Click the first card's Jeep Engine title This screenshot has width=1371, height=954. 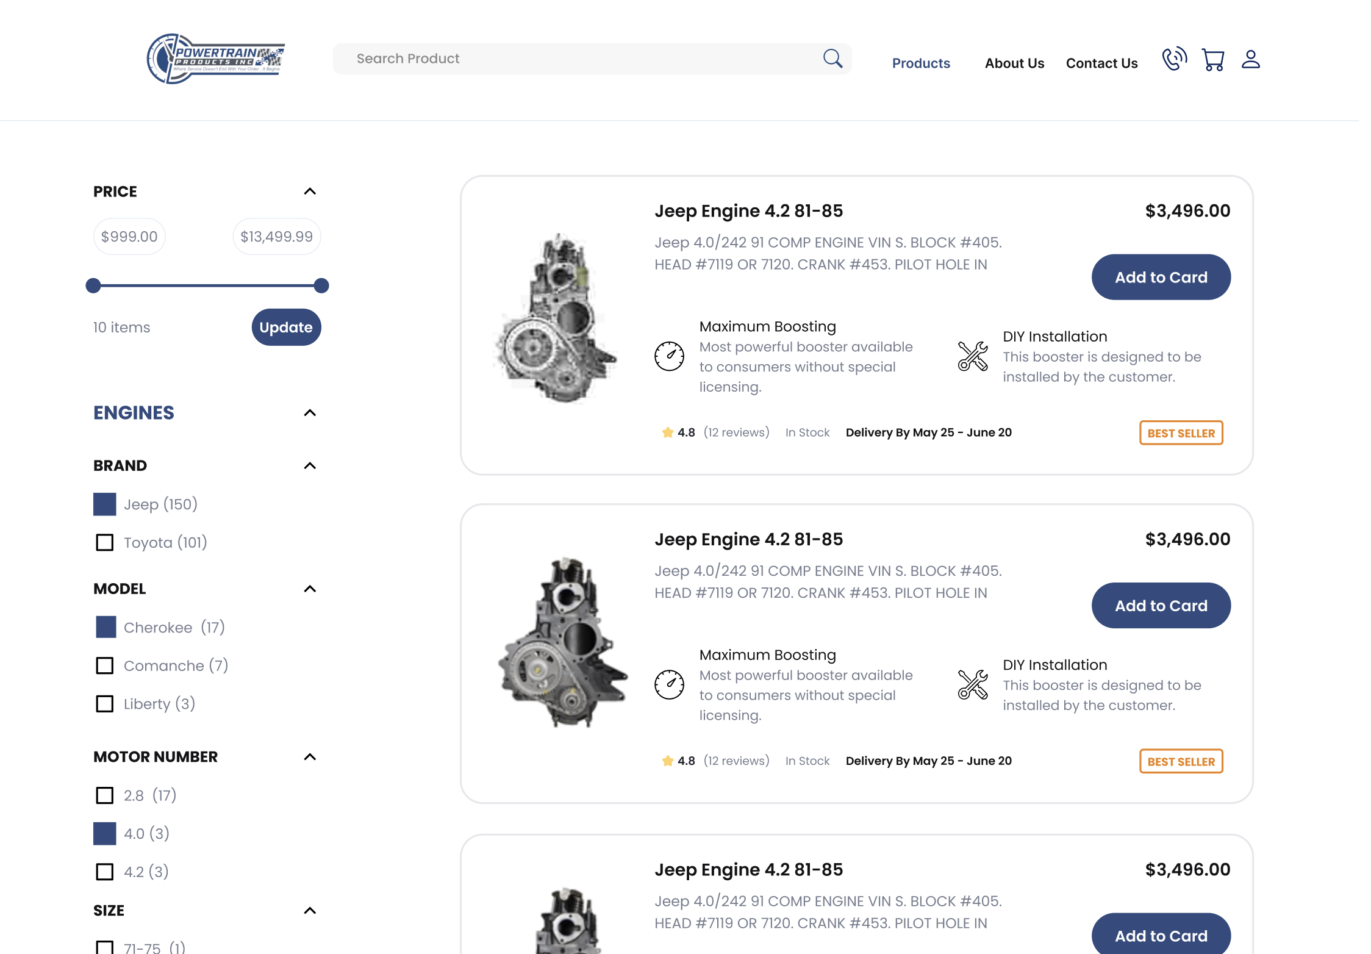[748, 211]
